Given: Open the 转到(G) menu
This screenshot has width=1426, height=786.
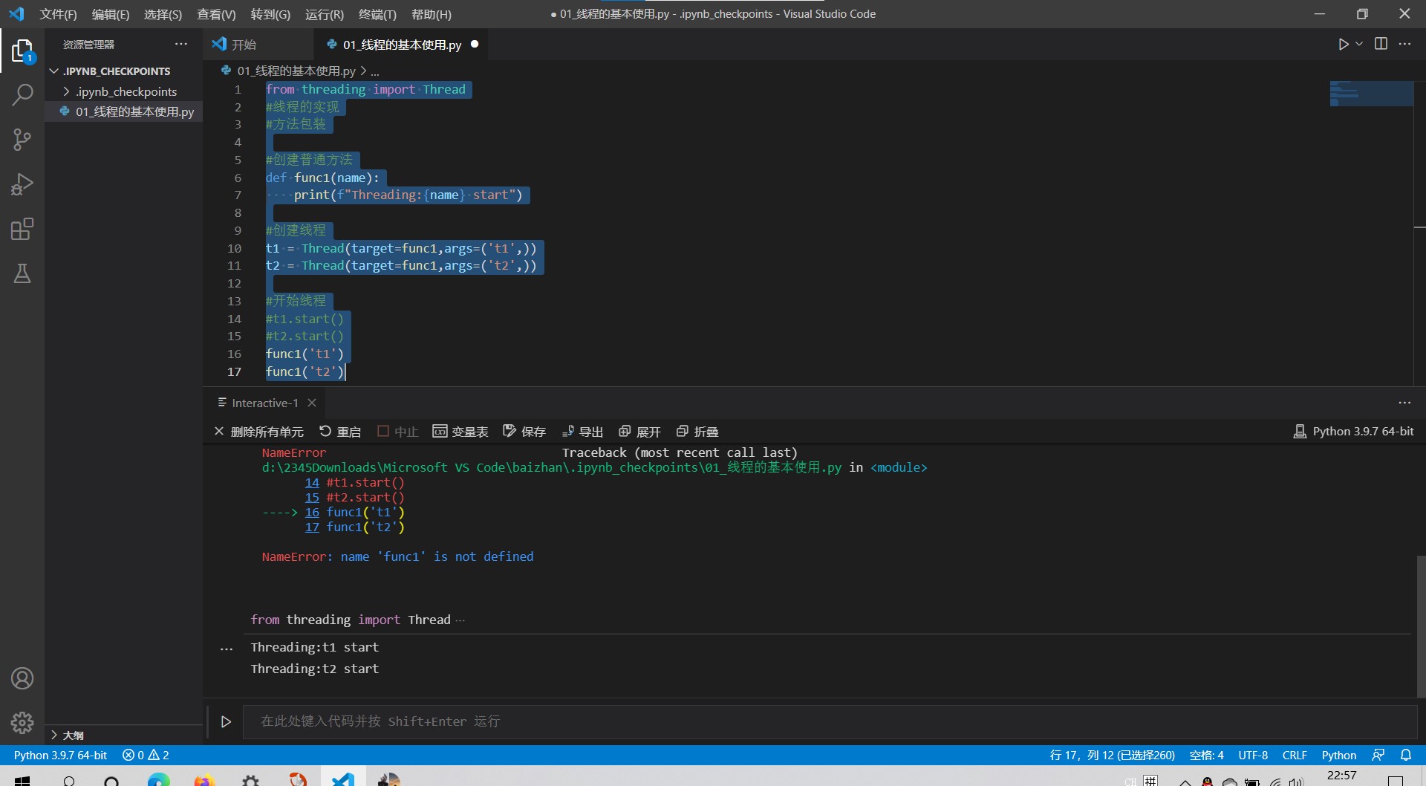Looking at the screenshot, I should tap(270, 14).
